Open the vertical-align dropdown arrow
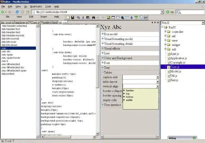The height and width of the screenshot is (143, 205). click(158, 86)
